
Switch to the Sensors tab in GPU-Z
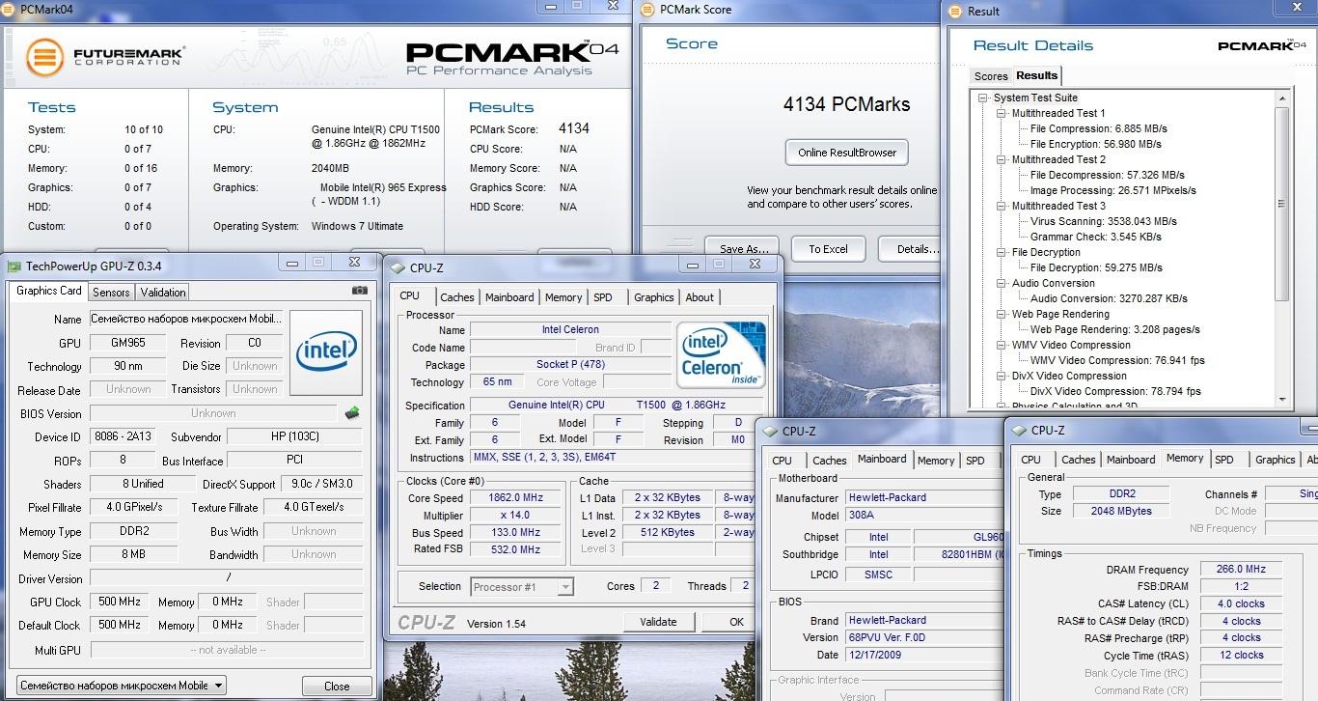(111, 292)
